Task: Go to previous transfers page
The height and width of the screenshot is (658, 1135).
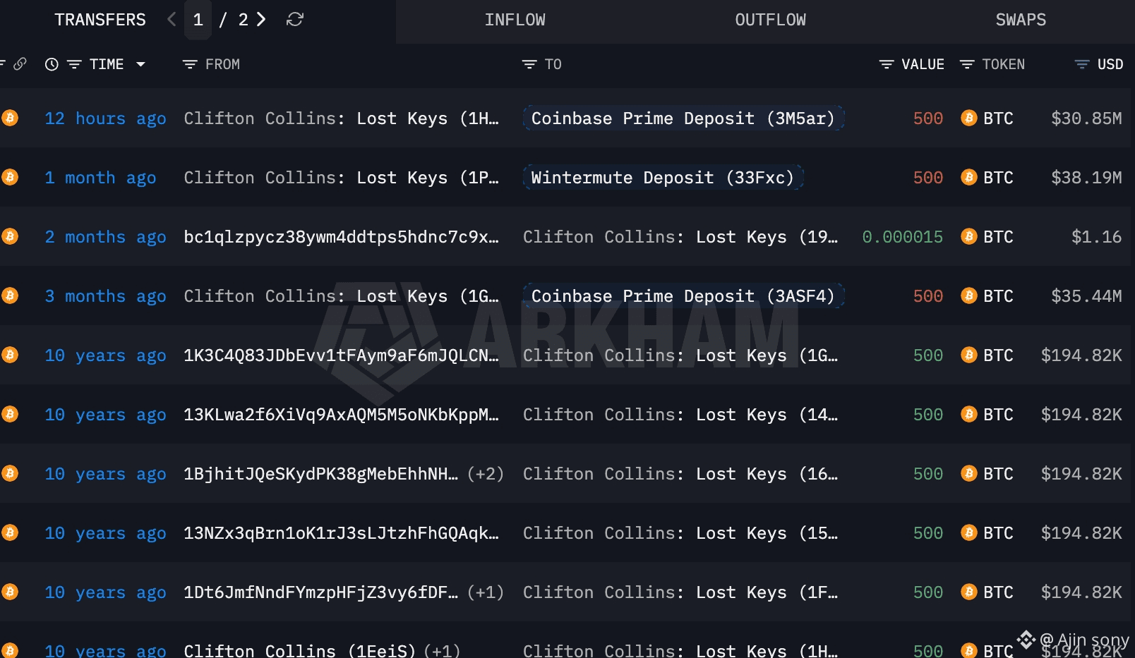Action: click(x=172, y=20)
